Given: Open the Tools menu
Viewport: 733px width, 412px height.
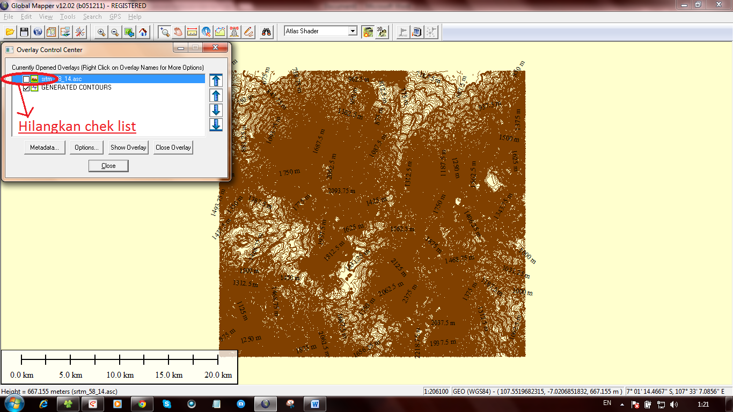Looking at the screenshot, I should [x=68, y=17].
